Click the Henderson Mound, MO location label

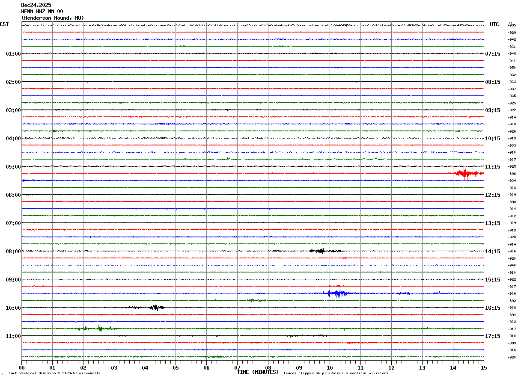[x=53, y=18]
